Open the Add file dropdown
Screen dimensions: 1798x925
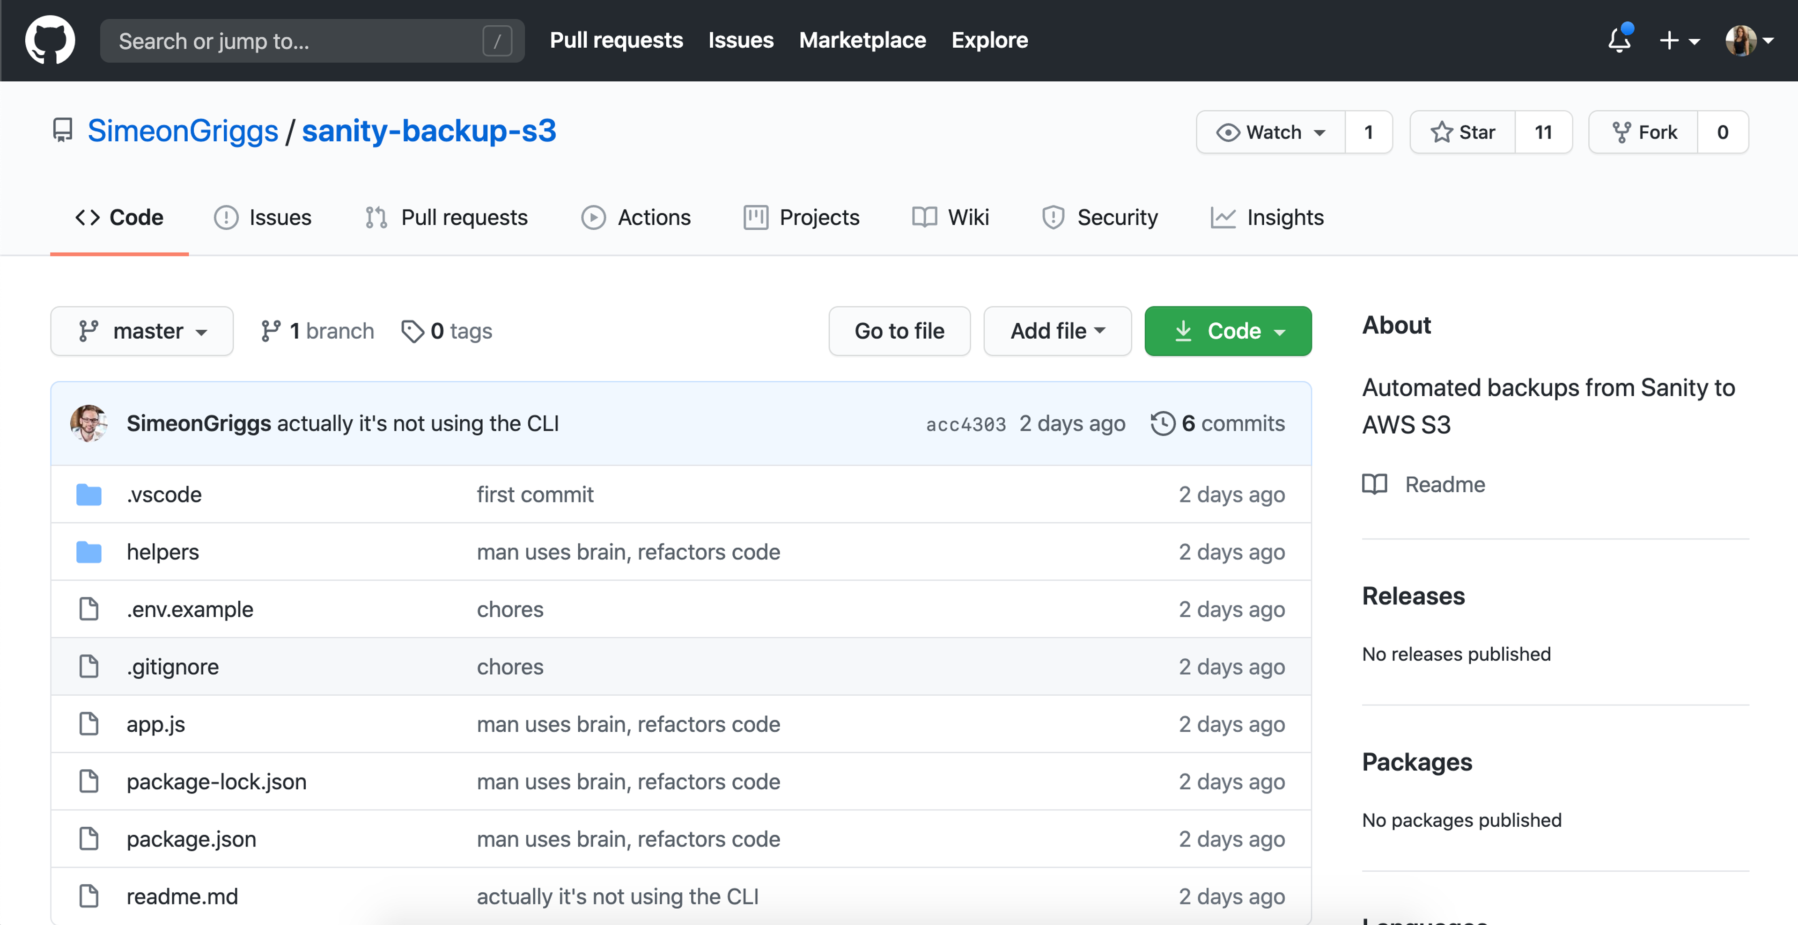[x=1057, y=331]
